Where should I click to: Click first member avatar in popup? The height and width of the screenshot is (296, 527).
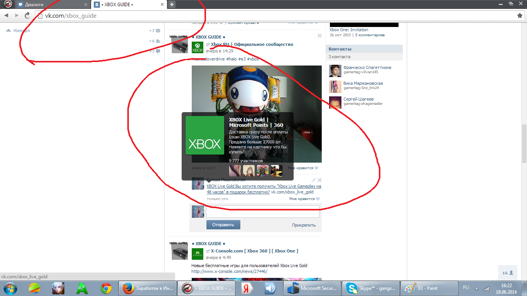point(235,171)
